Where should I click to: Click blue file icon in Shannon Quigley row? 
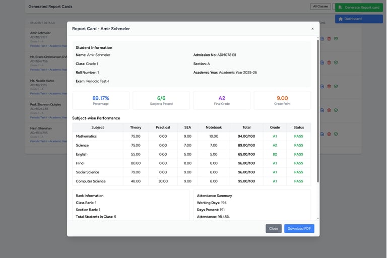pos(322,110)
